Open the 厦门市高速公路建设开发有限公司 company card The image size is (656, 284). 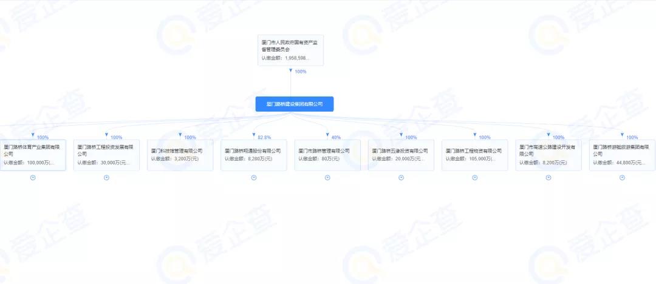548,155
